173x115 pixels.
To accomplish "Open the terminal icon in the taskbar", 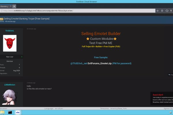I will pos(10,112).
